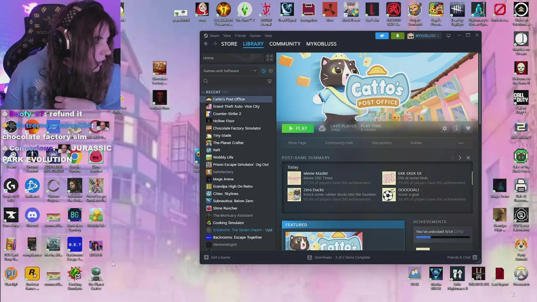537x302 pixels.
Task: Show next post-game summary page arrow
Action: click(460, 158)
